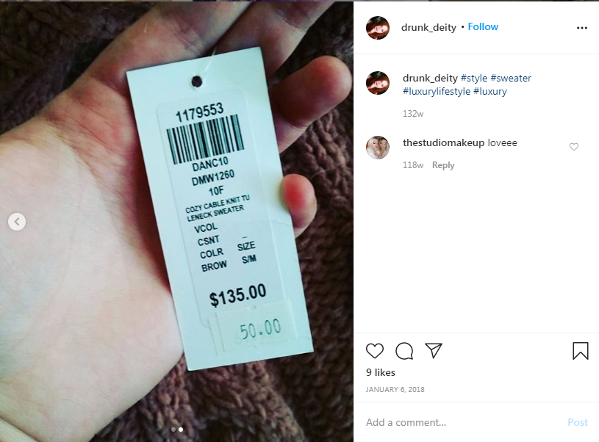Open the #sweater hashtag
599x442 pixels.
[x=511, y=79]
